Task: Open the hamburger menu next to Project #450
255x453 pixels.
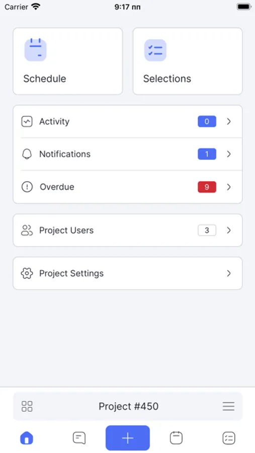Action: pyautogui.click(x=228, y=406)
